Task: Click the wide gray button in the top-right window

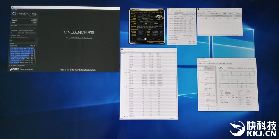Action: pyautogui.click(x=218, y=16)
